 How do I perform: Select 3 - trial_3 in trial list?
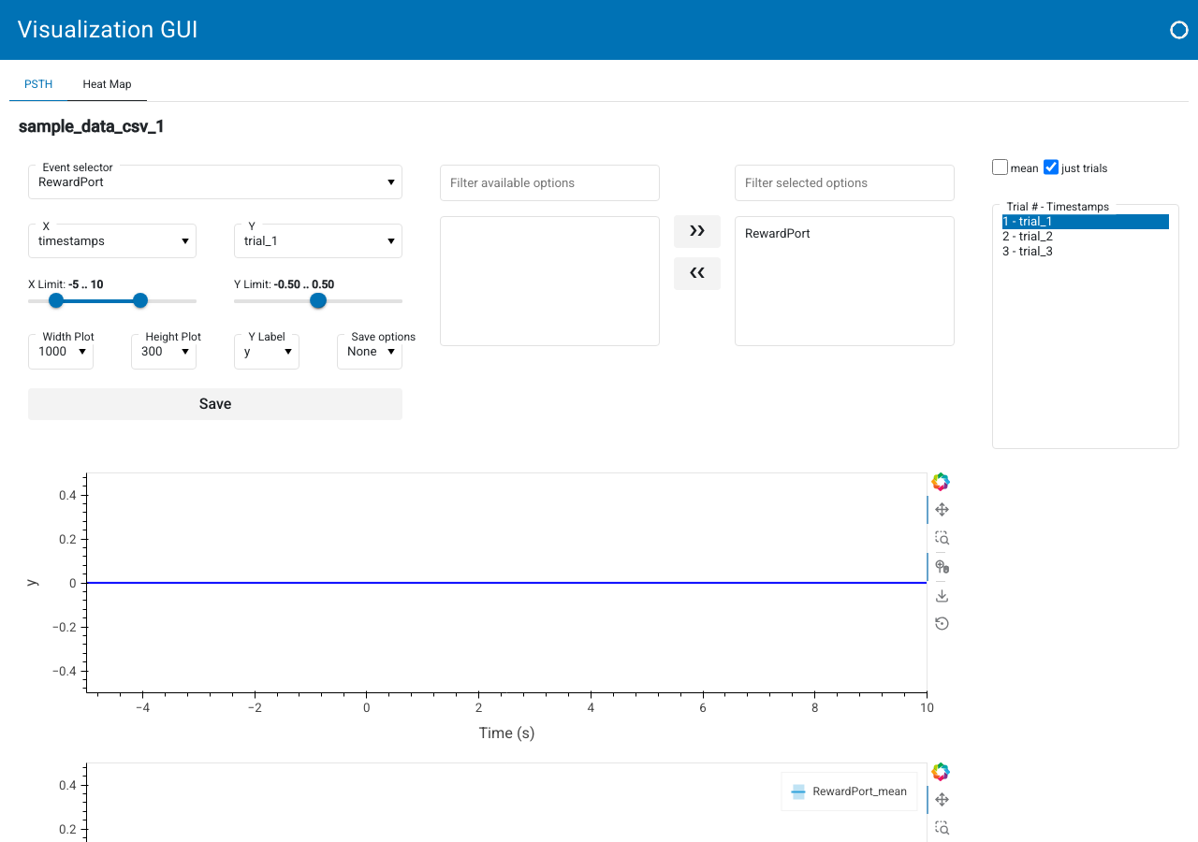1086,252
